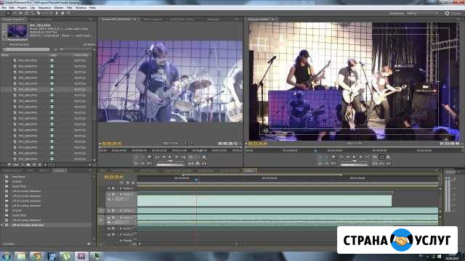Viewport: 465px width, 261px height.
Task: Click the Chrome icon in taskbar
Action: (36, 256)
